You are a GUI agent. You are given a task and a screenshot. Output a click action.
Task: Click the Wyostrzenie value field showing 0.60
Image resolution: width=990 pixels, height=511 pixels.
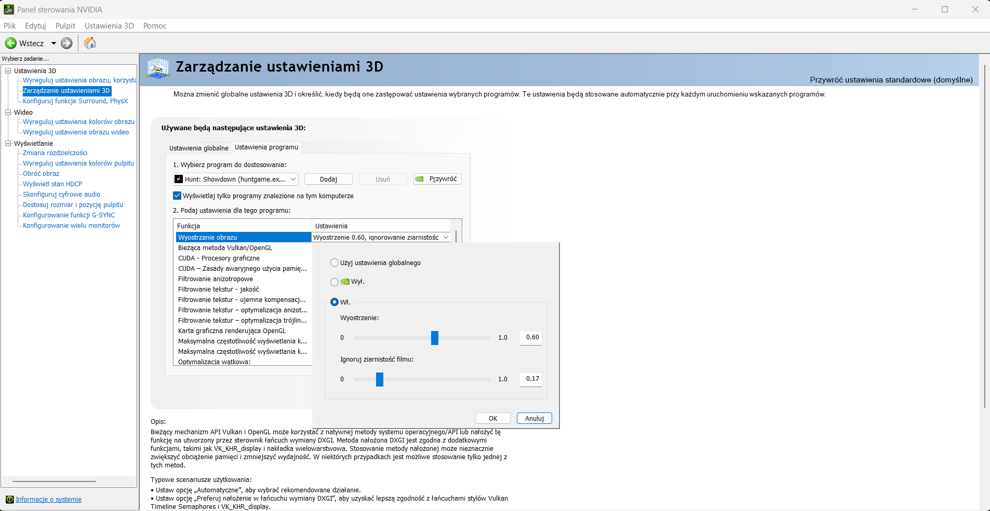point(531,337)
